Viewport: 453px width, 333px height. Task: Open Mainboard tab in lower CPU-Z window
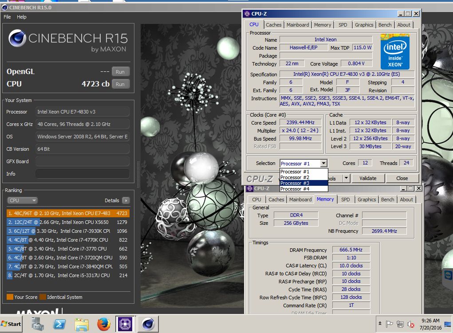(x=300, y=200)
